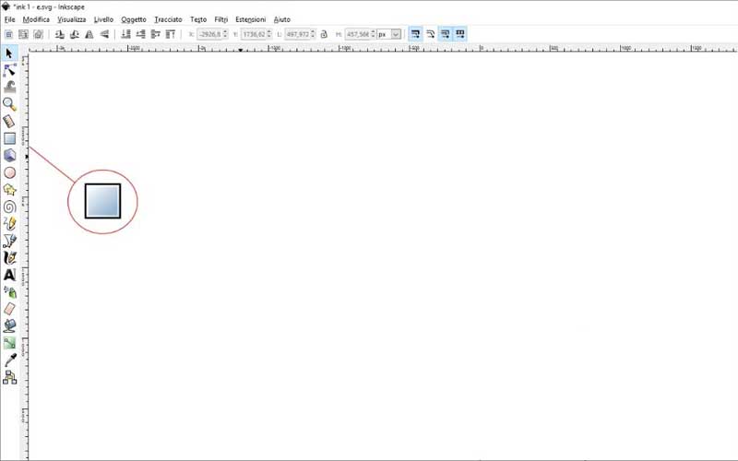Select the Eraser tool
The width and height of the screenshot is (738, 461).
pyautogui.click(x=9, y=309)
